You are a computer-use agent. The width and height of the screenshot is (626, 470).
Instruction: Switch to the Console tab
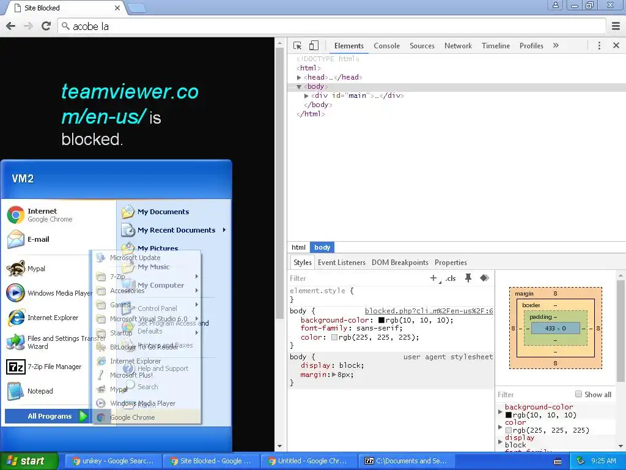pyautogui.click(x=386, y=46)
